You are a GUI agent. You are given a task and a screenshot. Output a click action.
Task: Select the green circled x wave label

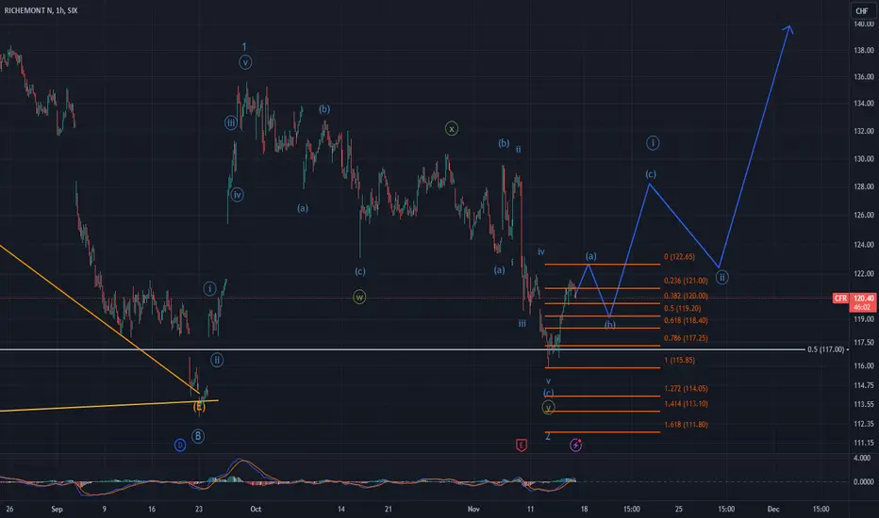click(451, 129)
